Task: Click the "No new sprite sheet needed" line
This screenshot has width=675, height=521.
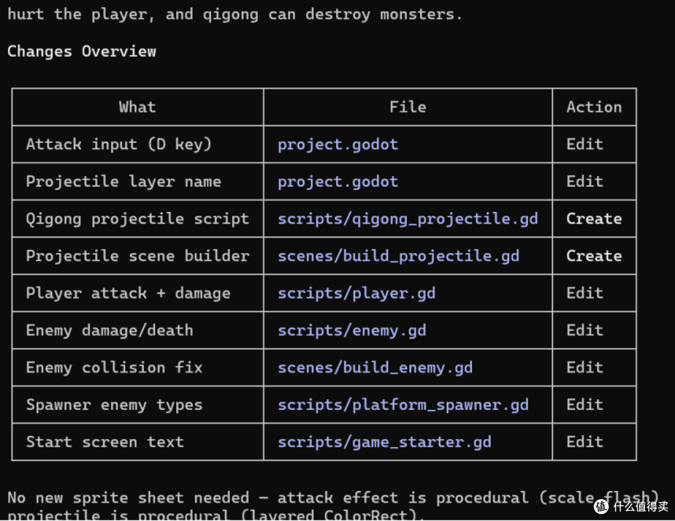Action: (x=334, y=498)
